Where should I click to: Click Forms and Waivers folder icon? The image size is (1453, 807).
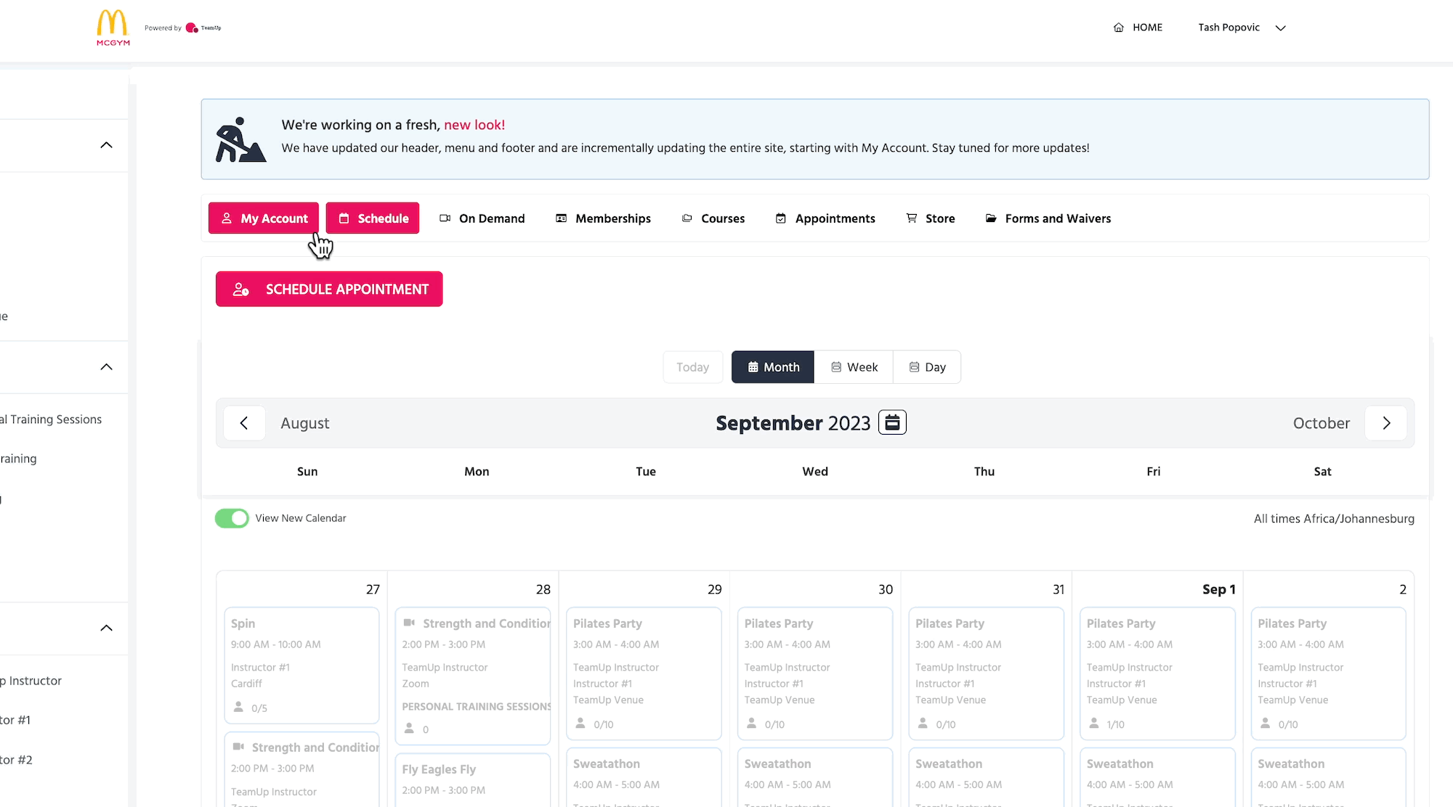pyautogui.click(x=990, y=218)
